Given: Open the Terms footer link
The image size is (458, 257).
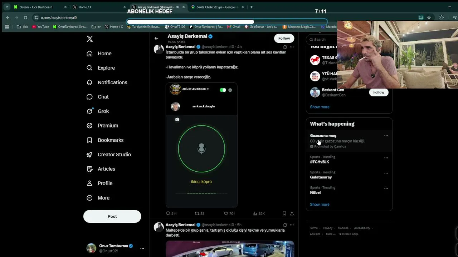Looking at the screenshot, I should click(x=314, y=228).
